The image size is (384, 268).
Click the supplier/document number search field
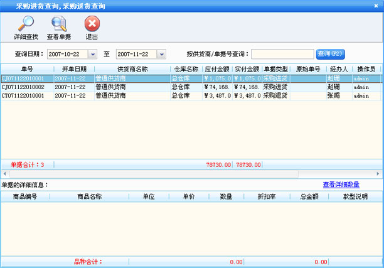282,54
